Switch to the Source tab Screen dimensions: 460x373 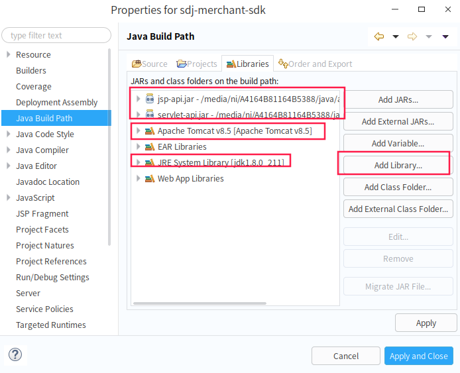click(x=150, y=64)
